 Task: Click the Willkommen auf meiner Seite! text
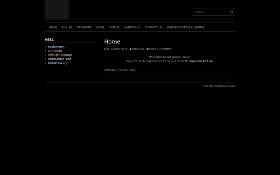pyautogui.click(x=170, y=57)
